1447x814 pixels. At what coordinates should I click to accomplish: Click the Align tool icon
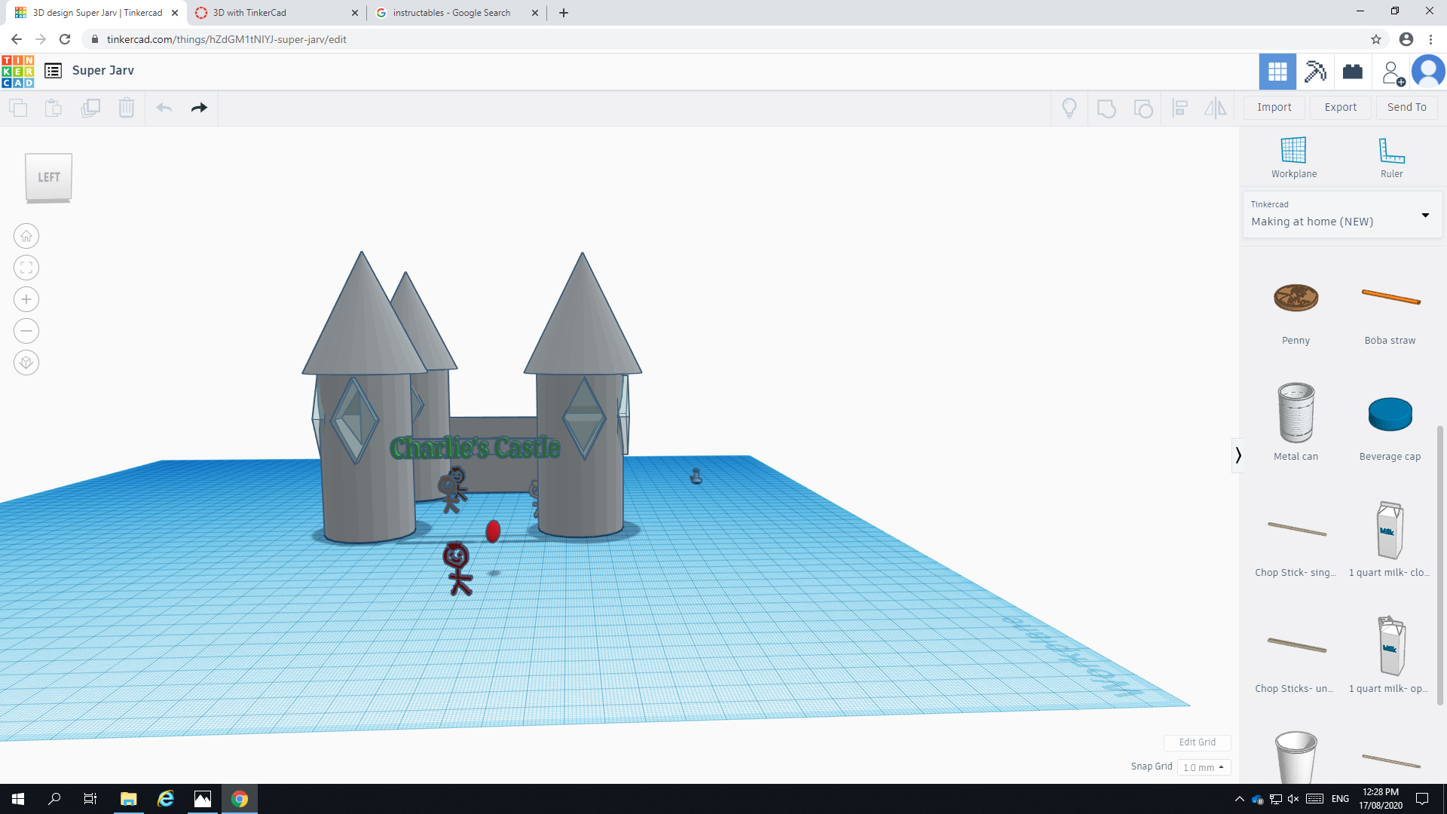(1180, 108)
